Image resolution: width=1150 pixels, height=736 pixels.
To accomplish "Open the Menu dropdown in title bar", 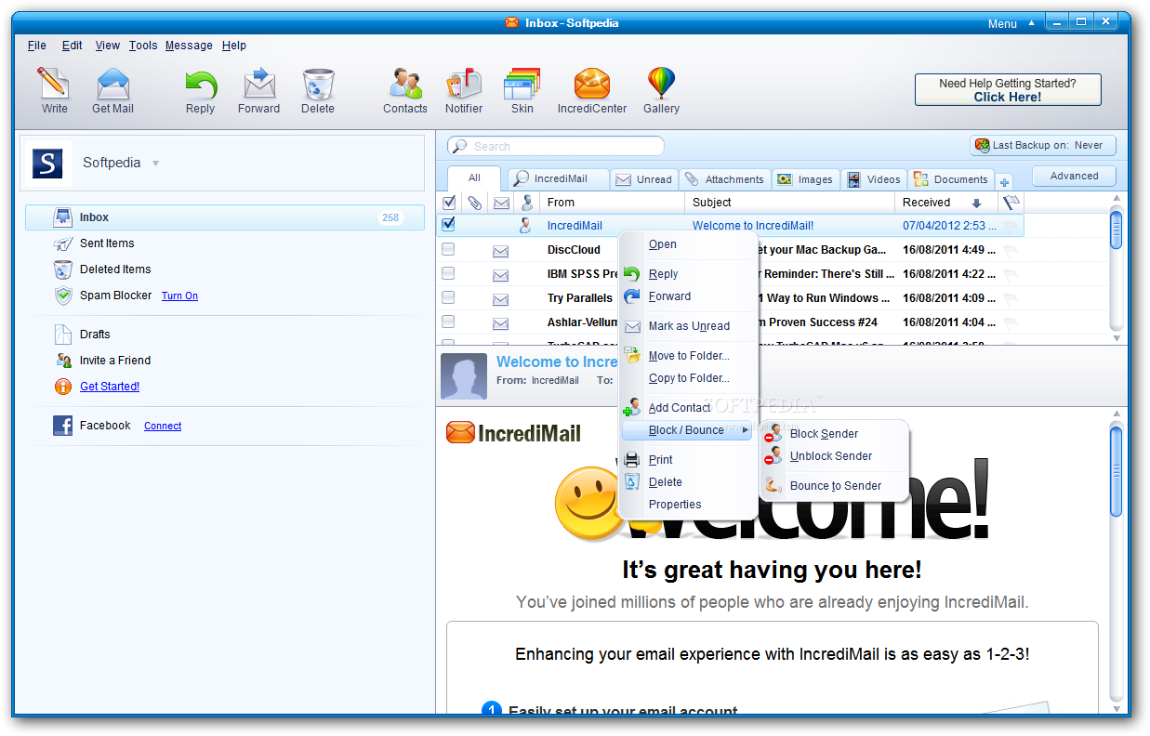I will click(x=1011, y=24).
